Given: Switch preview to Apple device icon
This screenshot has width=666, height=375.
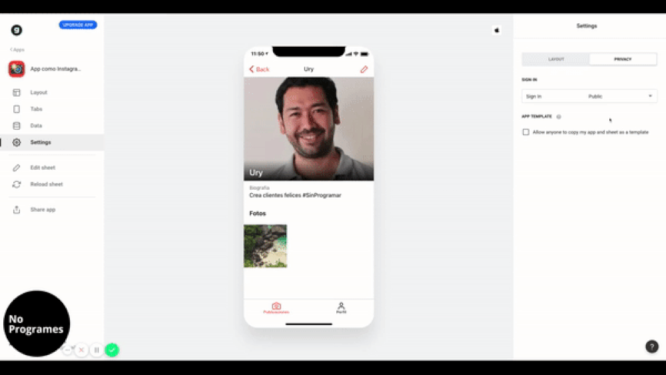Looking at the screenshot, I should click(x=497, y=30).
